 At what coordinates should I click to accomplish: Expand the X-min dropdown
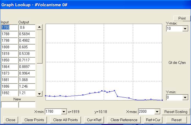tap(64, 112)
